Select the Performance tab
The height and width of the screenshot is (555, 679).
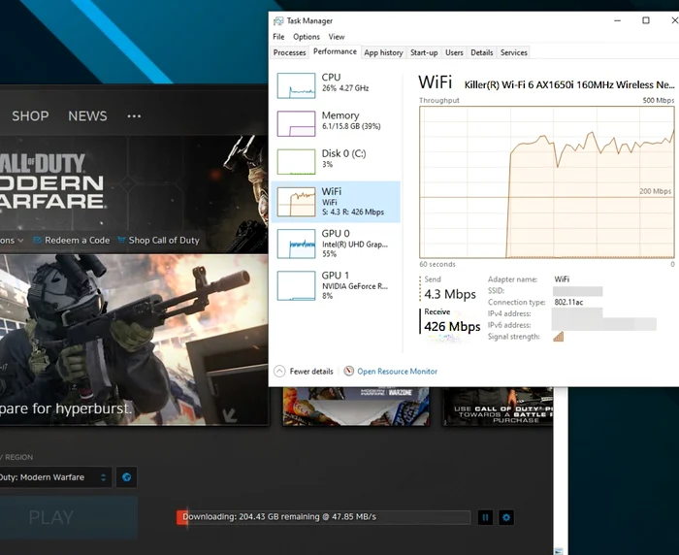(x=335, y=51)
